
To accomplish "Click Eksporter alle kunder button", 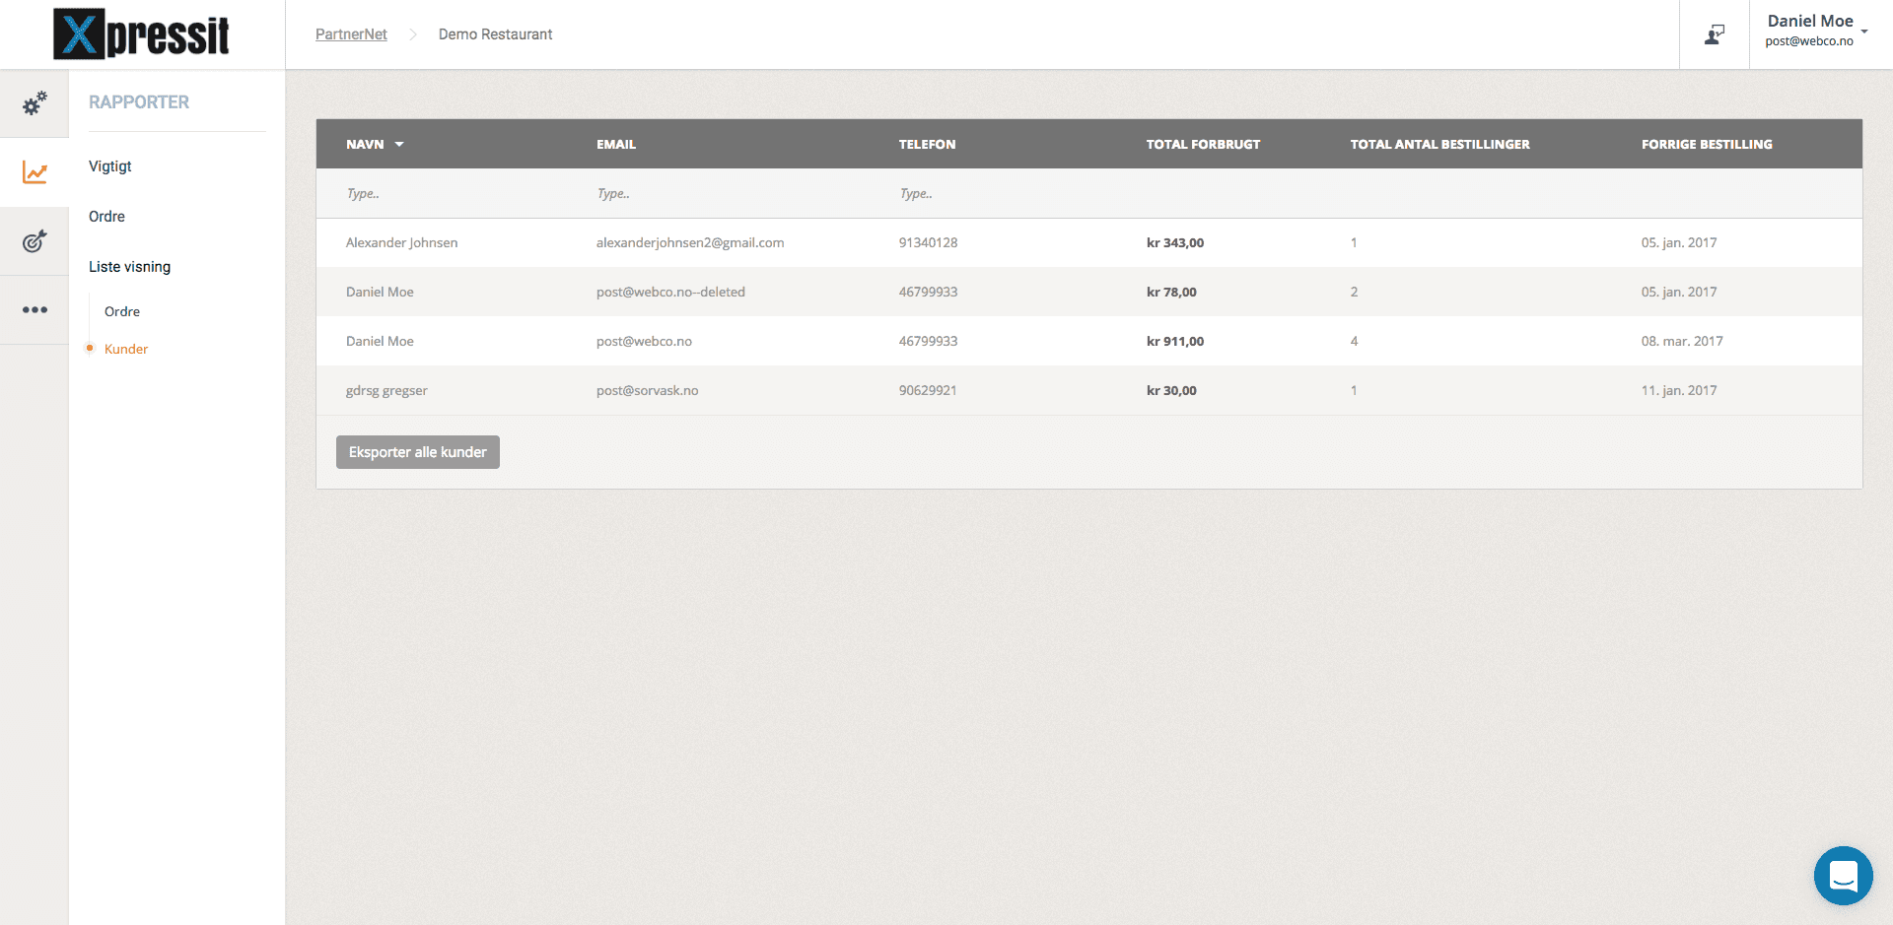I will (418, 452).
